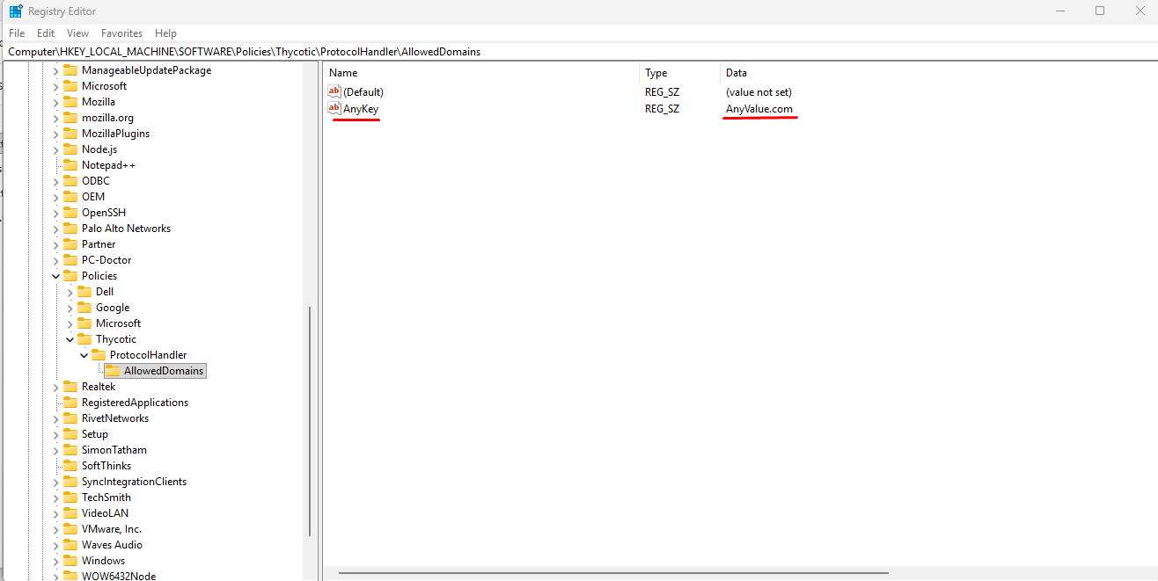Open the Edit menu
This screenshot has height=581, width=1158.
(46, 33)
